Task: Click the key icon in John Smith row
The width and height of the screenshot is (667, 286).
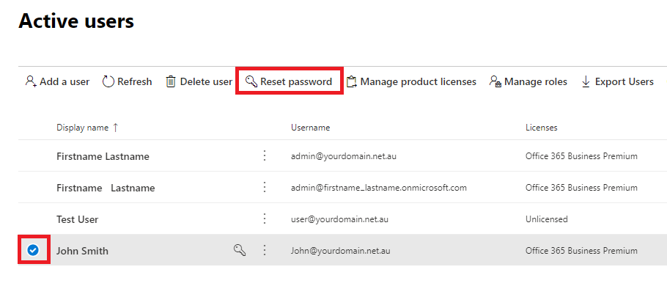Action: (240, 250)
